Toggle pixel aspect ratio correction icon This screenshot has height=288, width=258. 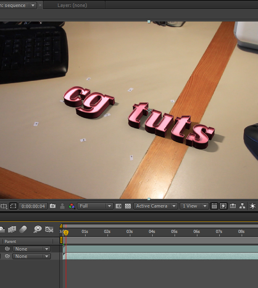pyautogui.click(x=214, y=206)
